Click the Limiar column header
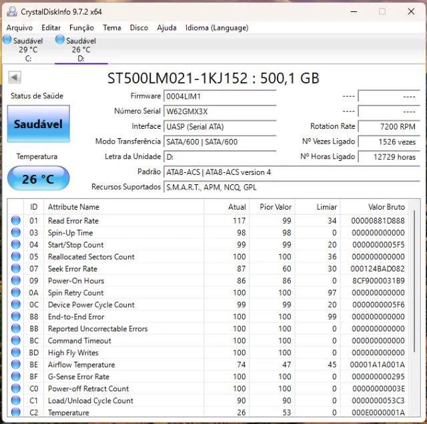Viewport: 427px width, 424px height. pyautogui.click(x=318, y=207)
